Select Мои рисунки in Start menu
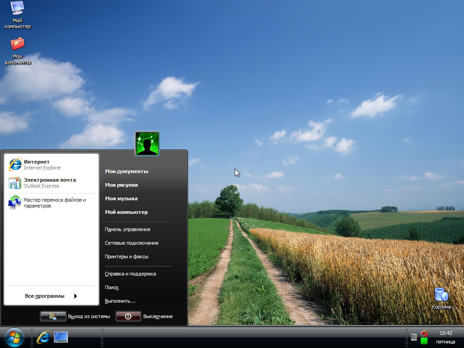The width and height of the screenshot is (464, 348). pos(121,185)
